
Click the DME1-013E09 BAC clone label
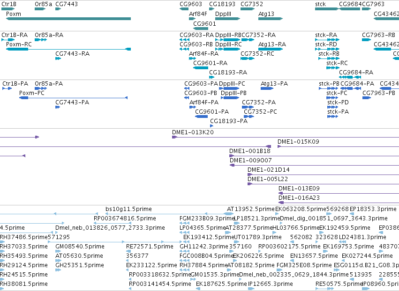299,189
